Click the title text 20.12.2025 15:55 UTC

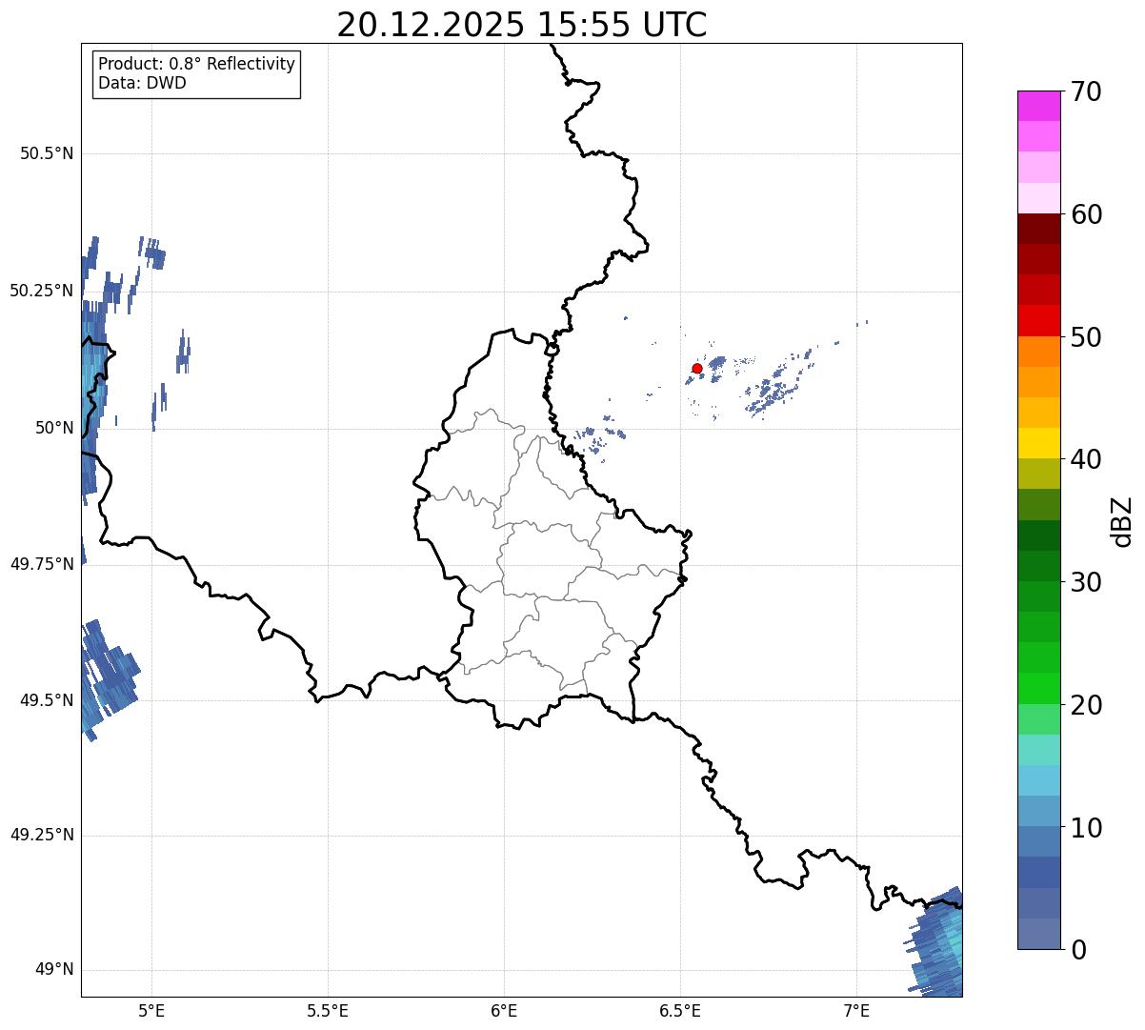click(522, 25)
